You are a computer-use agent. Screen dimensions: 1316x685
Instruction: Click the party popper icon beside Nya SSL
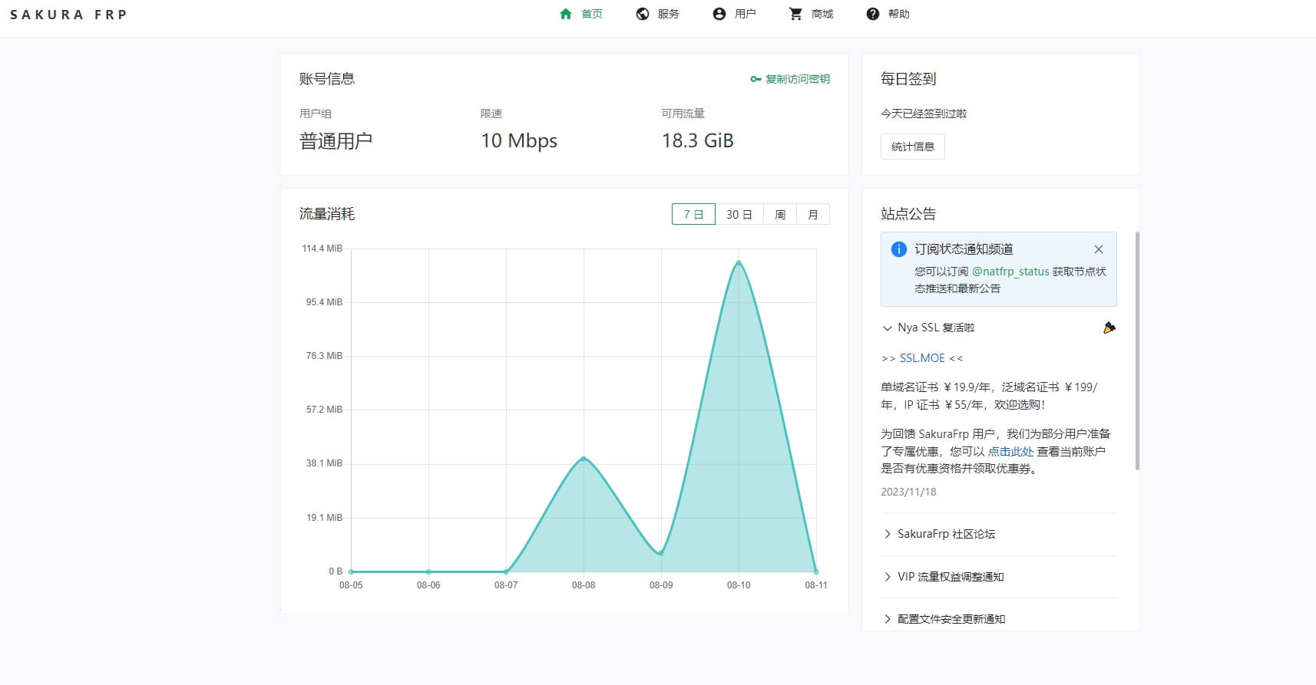tap(1109, 328)
